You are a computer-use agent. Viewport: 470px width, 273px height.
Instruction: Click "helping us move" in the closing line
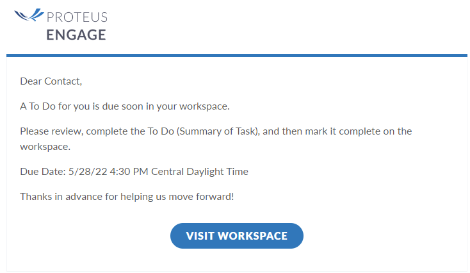click(157, 197)
